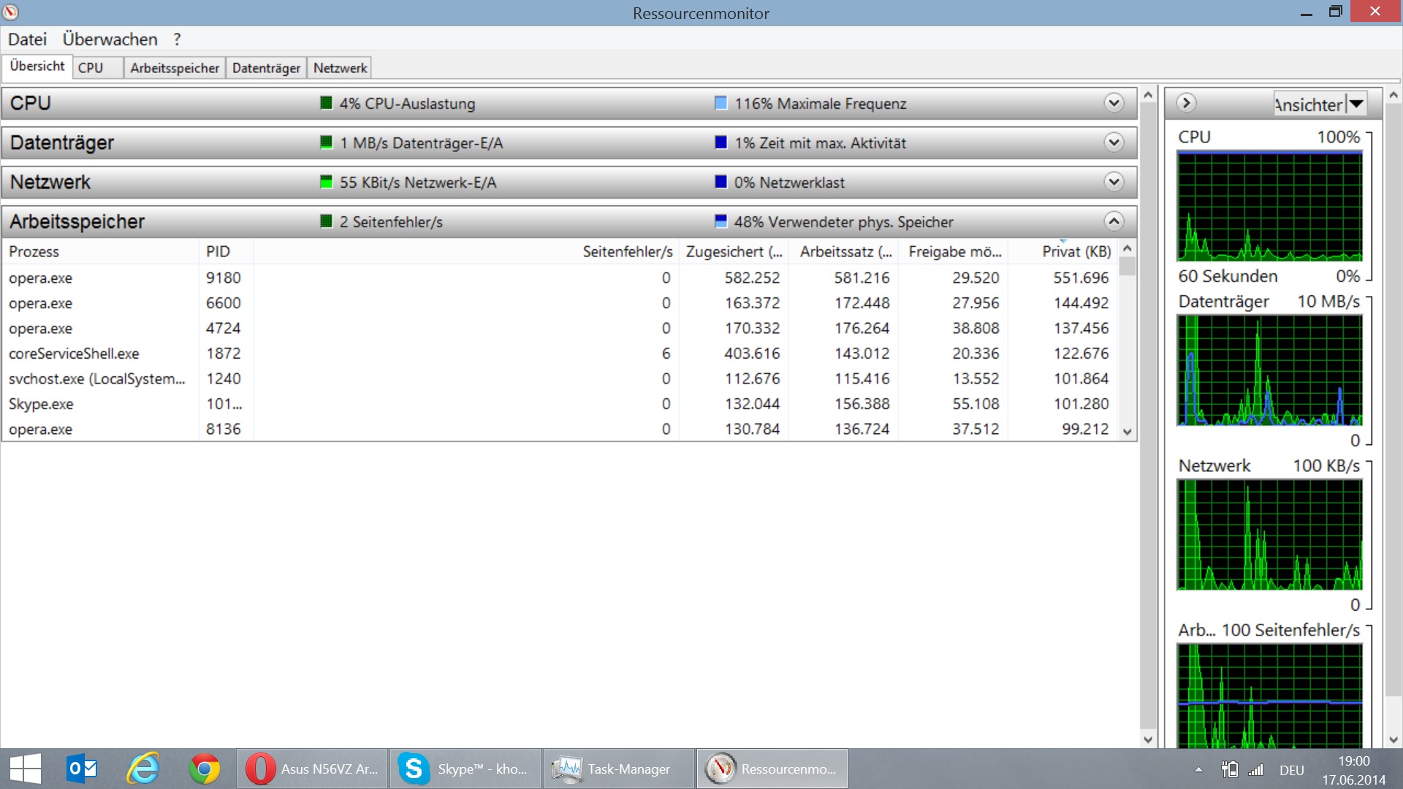Switch to the Netzwerk tab
The width and height of the screenshot is (1403, 789).
pyautogui.click(x=340, y=68)
